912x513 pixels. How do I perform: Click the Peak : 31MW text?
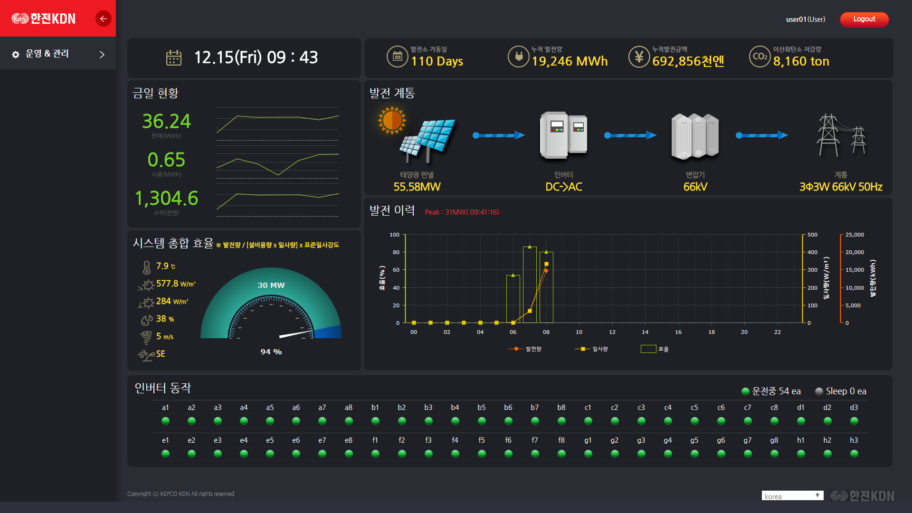pos(462,212)
